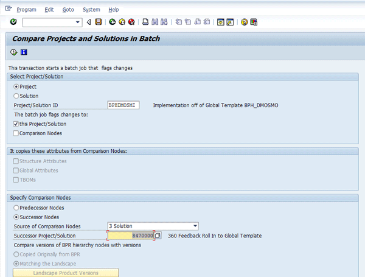Image resolution: width=365 pixels, height=277 pixels.
Task: Click the Execute clock icon
Action: (14, 52)
